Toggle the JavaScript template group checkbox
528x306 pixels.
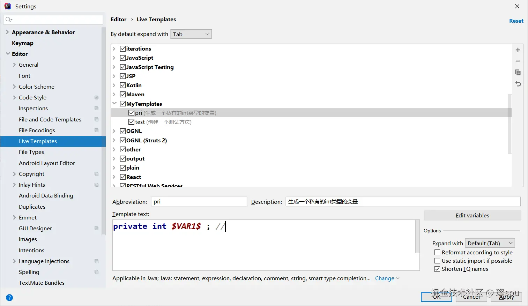pyautogui.click(x=122, y=58)
